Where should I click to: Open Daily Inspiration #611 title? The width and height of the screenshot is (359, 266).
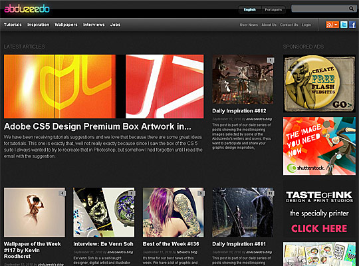pyautogui.click(x=239, y=244)
